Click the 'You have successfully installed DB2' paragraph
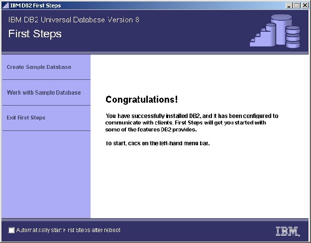This screenshot has height=243, width=311. pyautogui.click(x=192, y=122)
